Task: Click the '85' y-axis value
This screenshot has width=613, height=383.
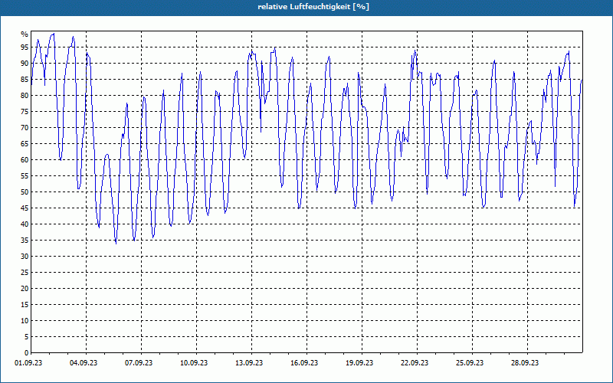Action: pos(25,80)
